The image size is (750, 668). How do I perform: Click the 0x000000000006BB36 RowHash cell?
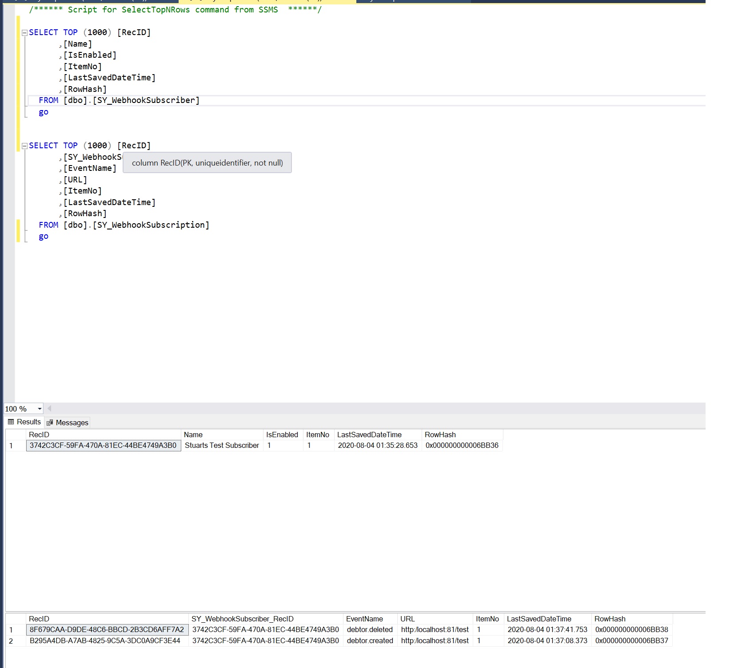462,446
